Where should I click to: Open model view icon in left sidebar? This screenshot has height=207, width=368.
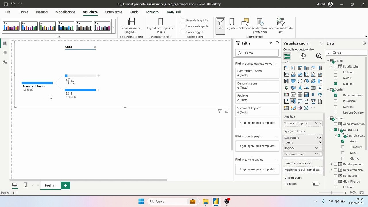(5, 62)
